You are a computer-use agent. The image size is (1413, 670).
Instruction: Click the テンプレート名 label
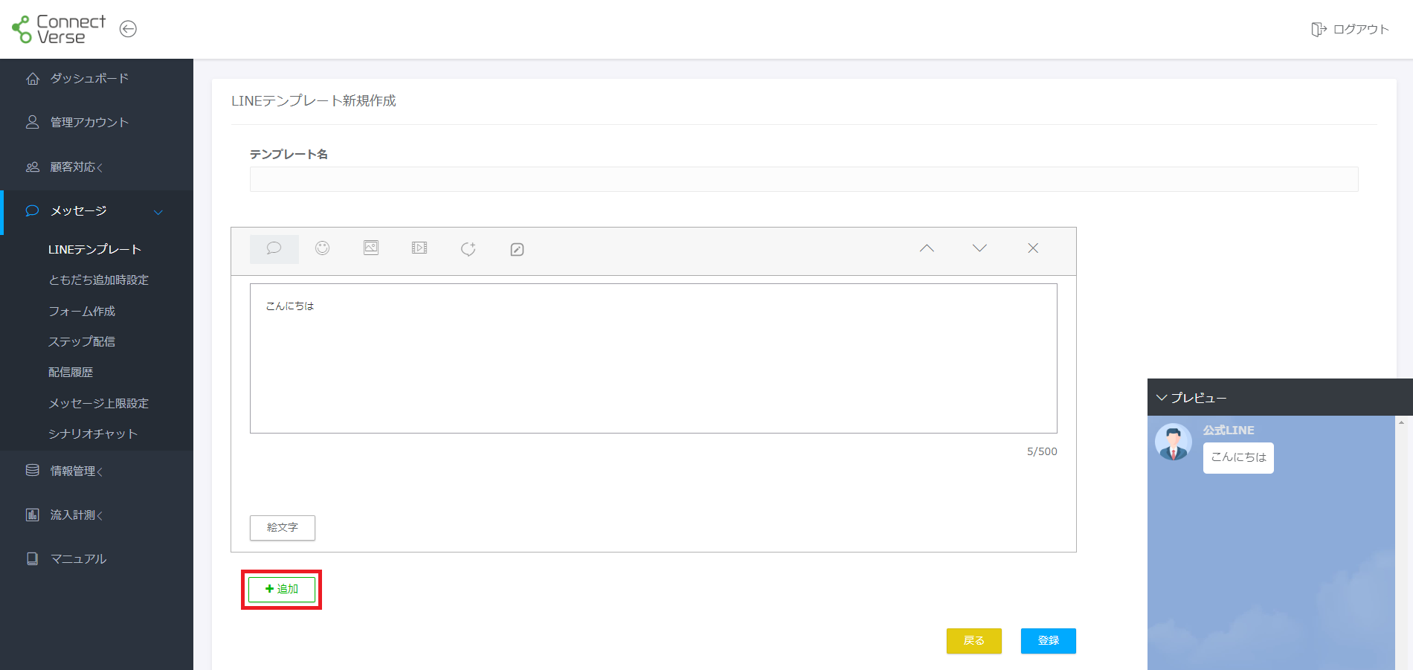click(289, 154)
